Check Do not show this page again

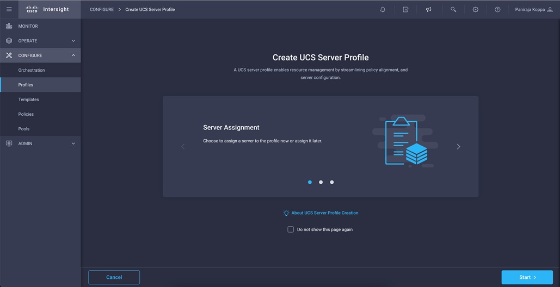point(291,229)
